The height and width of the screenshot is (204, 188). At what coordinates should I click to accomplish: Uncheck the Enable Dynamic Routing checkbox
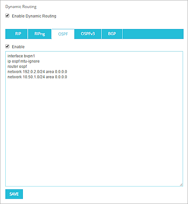7,16
